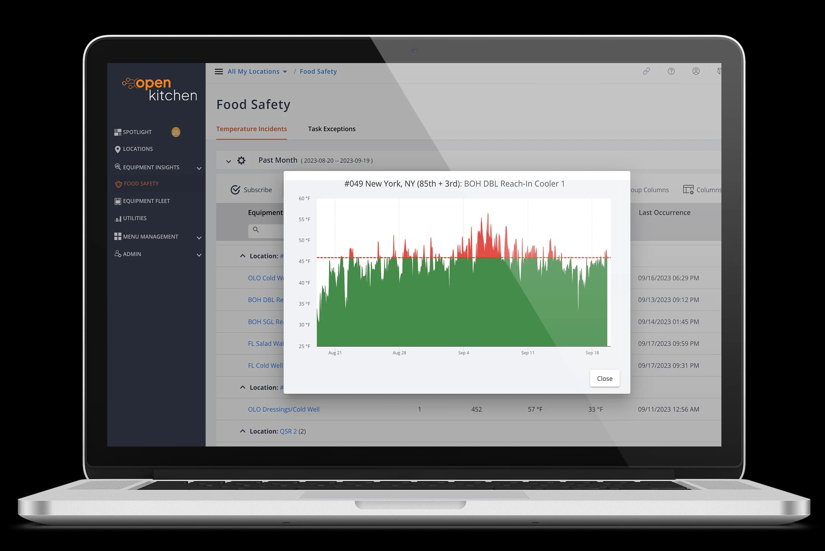The height and width of the screenshot is (551, 825).
Task: Open the QSR 2 location link
Action: pos(289,431)
